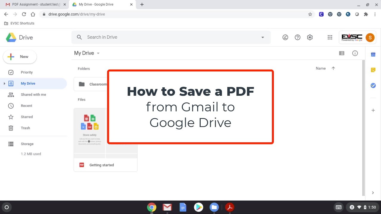Open Priority in the Drive sidebar

(x=26, y=72)
